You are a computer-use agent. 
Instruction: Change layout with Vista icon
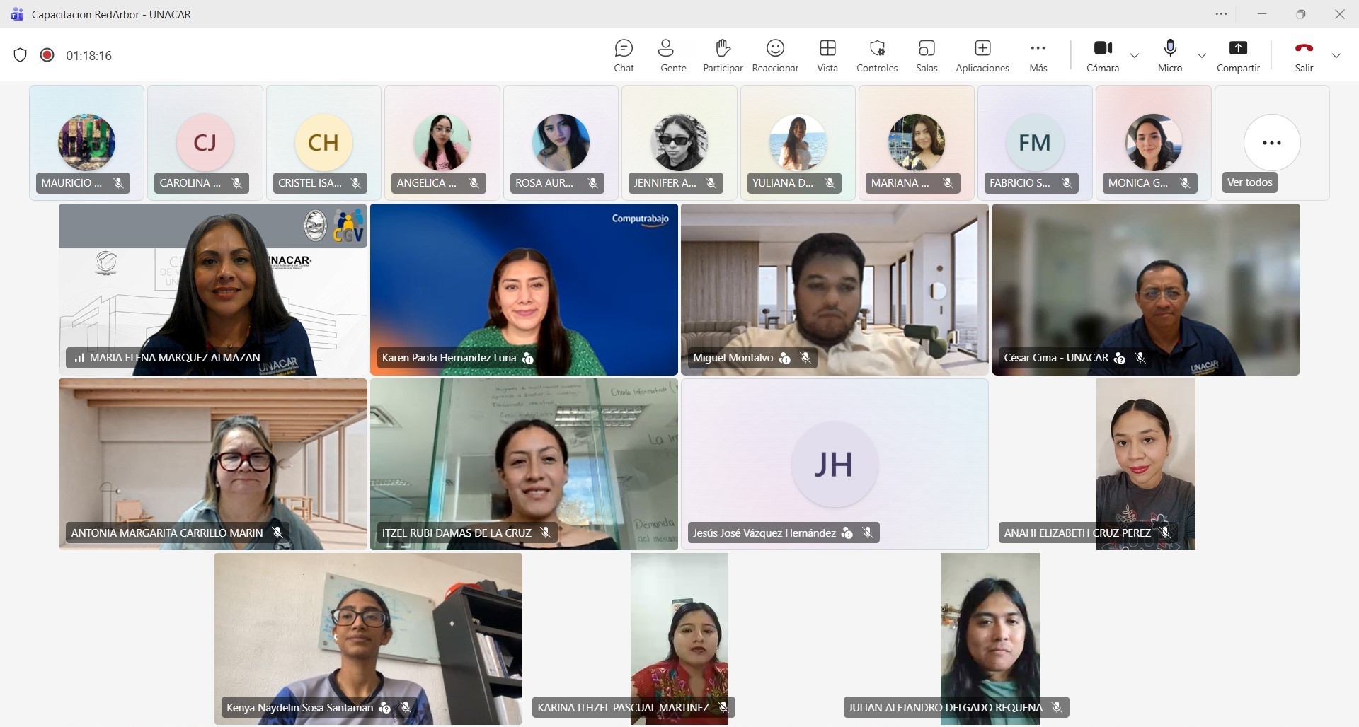pos(827,55)
